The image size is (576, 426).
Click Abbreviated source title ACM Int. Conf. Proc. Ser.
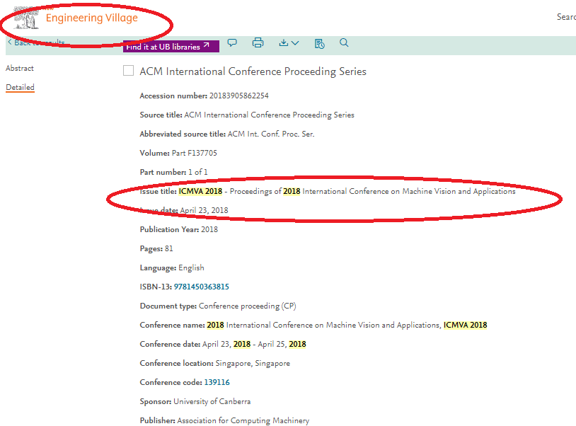pyautogui.click(x=271, y=134)
